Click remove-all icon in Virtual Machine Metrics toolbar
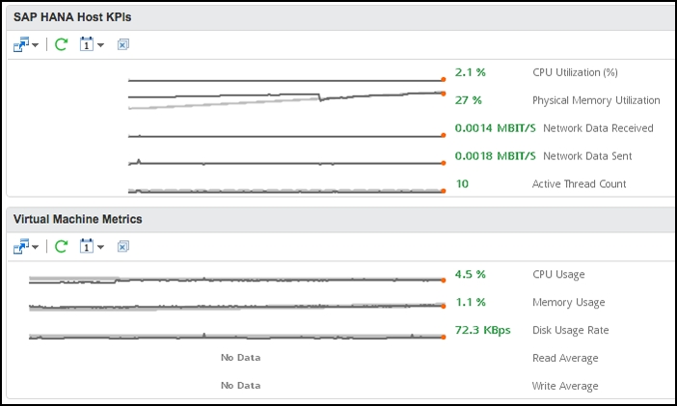 [x=123, y=247]
